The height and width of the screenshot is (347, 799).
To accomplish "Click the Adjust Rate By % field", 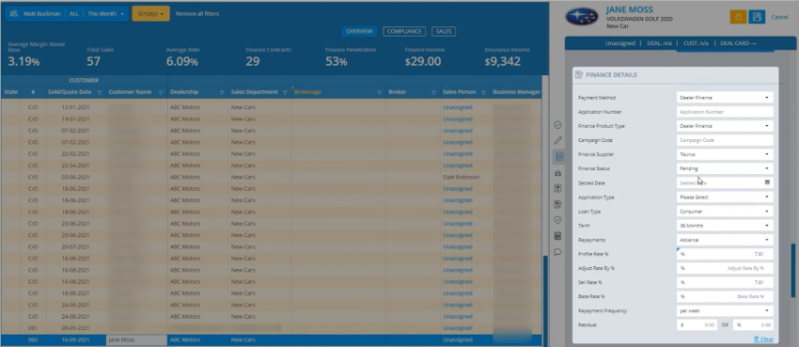I will [x=725, y=268].
